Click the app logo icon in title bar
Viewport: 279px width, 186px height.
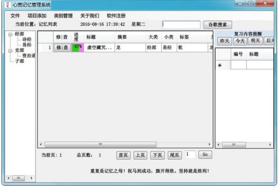pyautogui.click(x=8, y=5)
